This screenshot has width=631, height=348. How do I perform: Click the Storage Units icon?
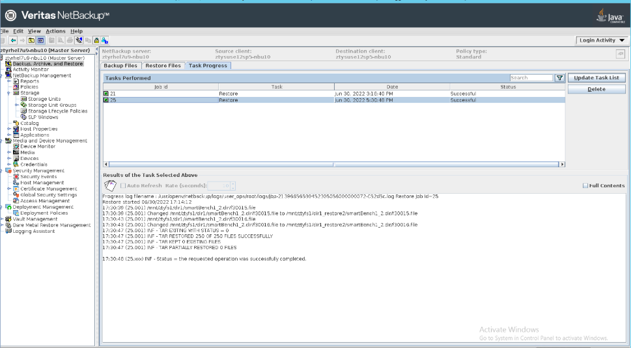coord(23,99)
